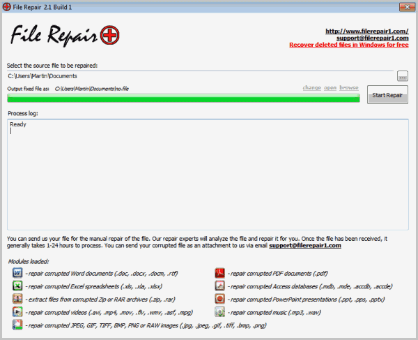Click the support@filerepair1.com link at top
The height and width of the screenshot is (340, 418).
pos(373,38)
